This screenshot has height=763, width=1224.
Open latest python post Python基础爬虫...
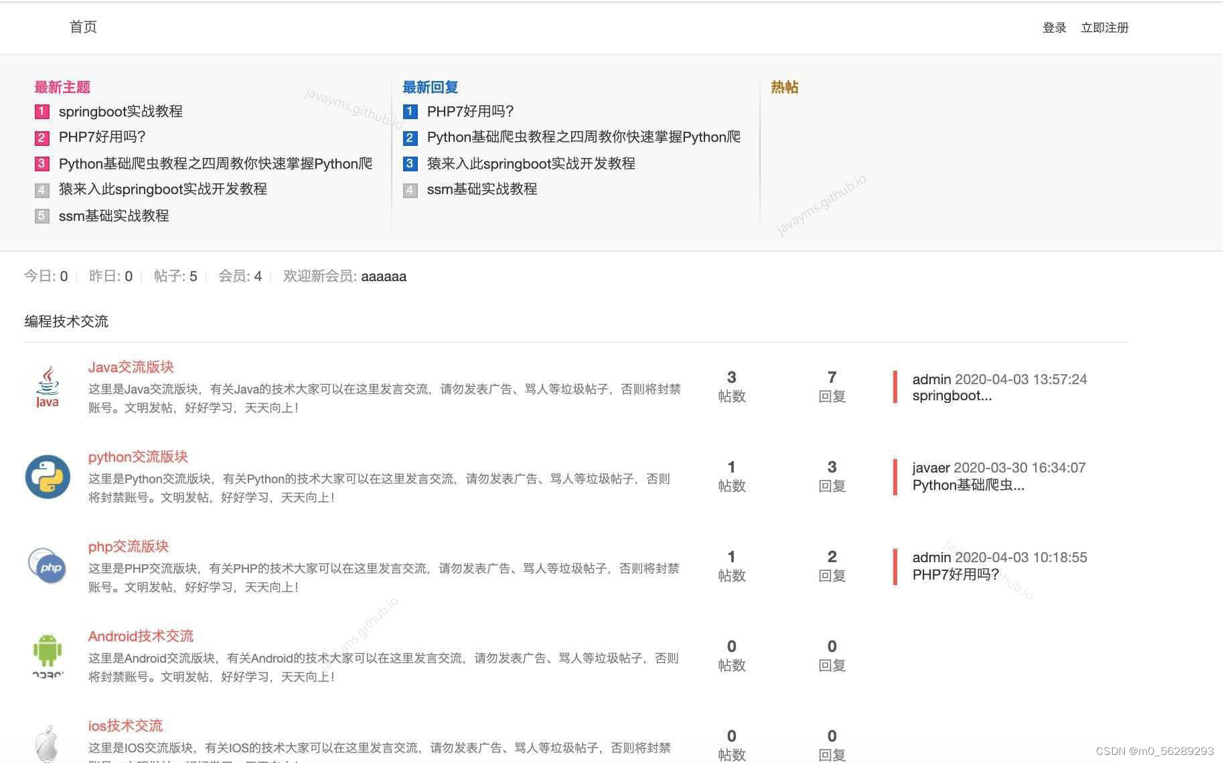click(968, 485)
